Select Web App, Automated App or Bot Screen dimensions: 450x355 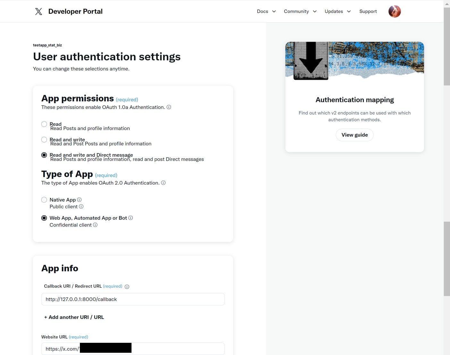44,218
